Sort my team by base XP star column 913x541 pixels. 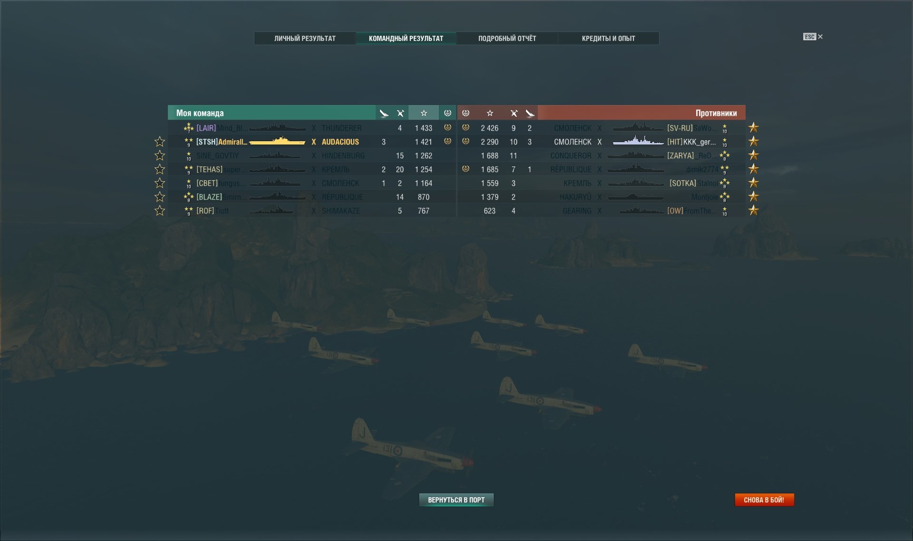pos(423,113)
